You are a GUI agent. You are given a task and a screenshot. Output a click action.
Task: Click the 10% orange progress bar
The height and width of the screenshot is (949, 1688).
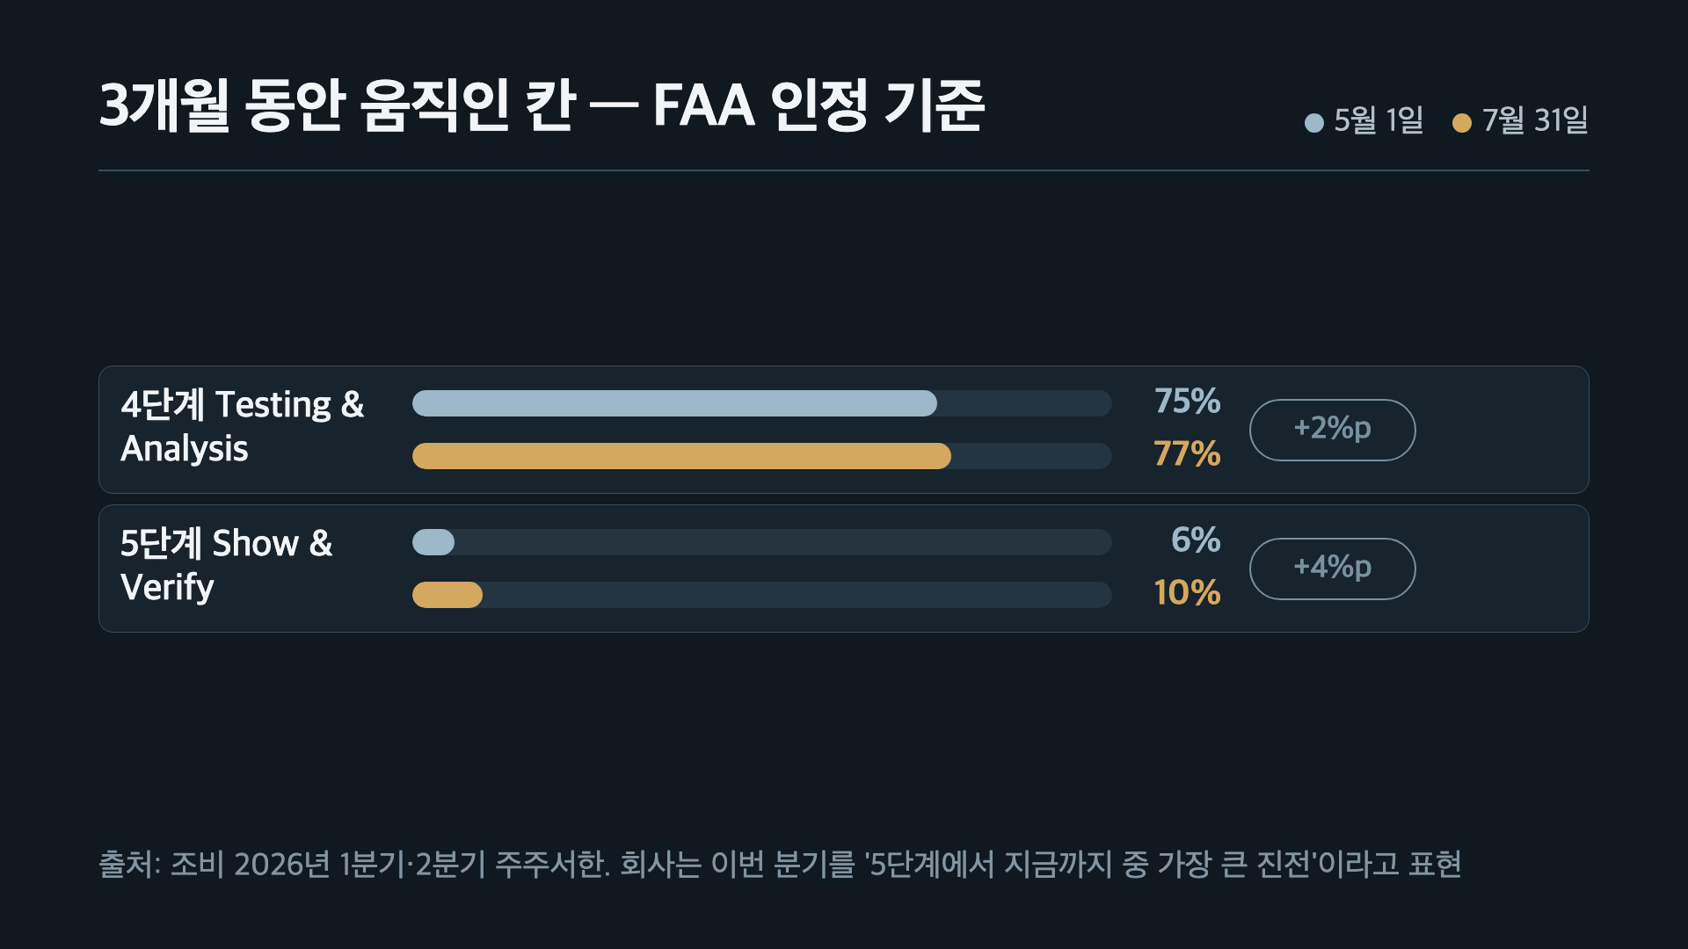point(447,595)
